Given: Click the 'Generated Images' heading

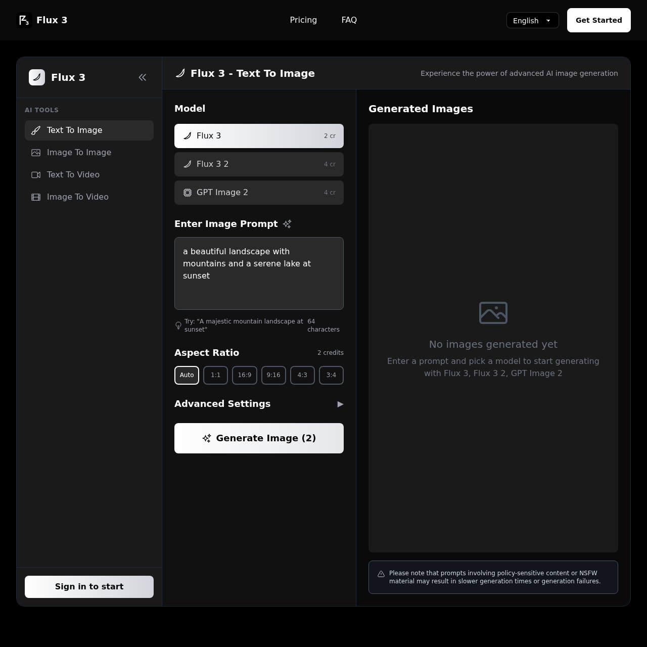Looking at the screenshot, I should coord(421,109).
